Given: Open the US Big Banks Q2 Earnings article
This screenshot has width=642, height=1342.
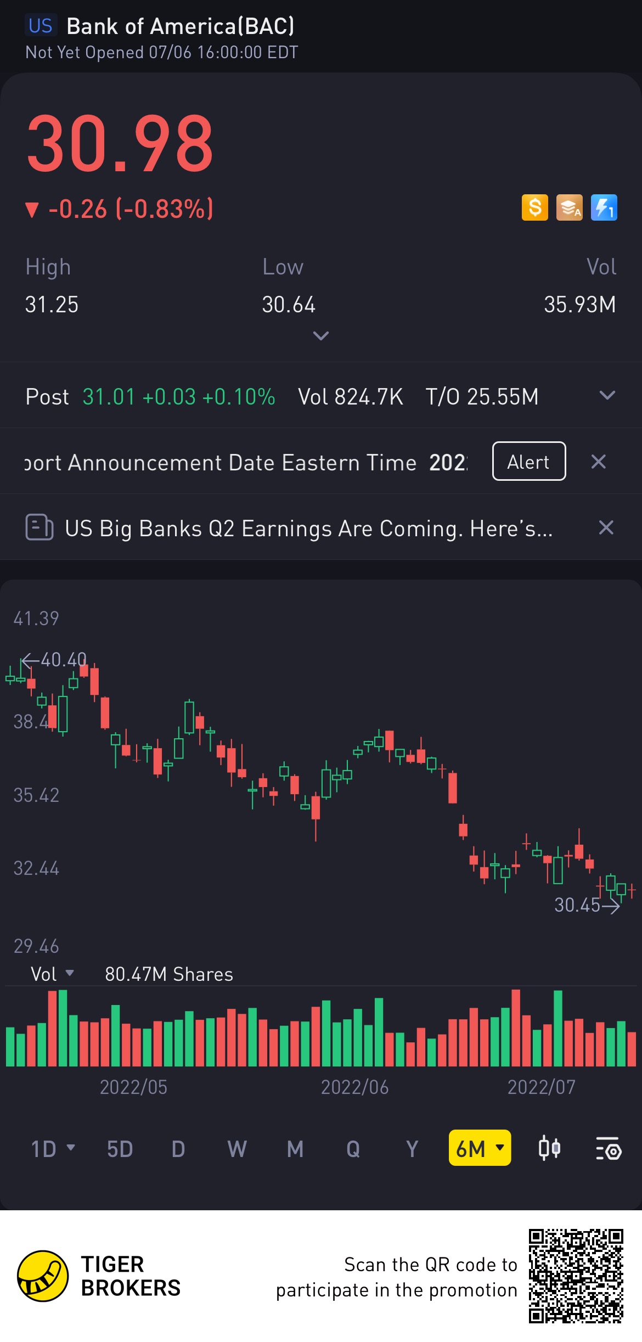Looking at the screenshot, I should coord(308,529).
